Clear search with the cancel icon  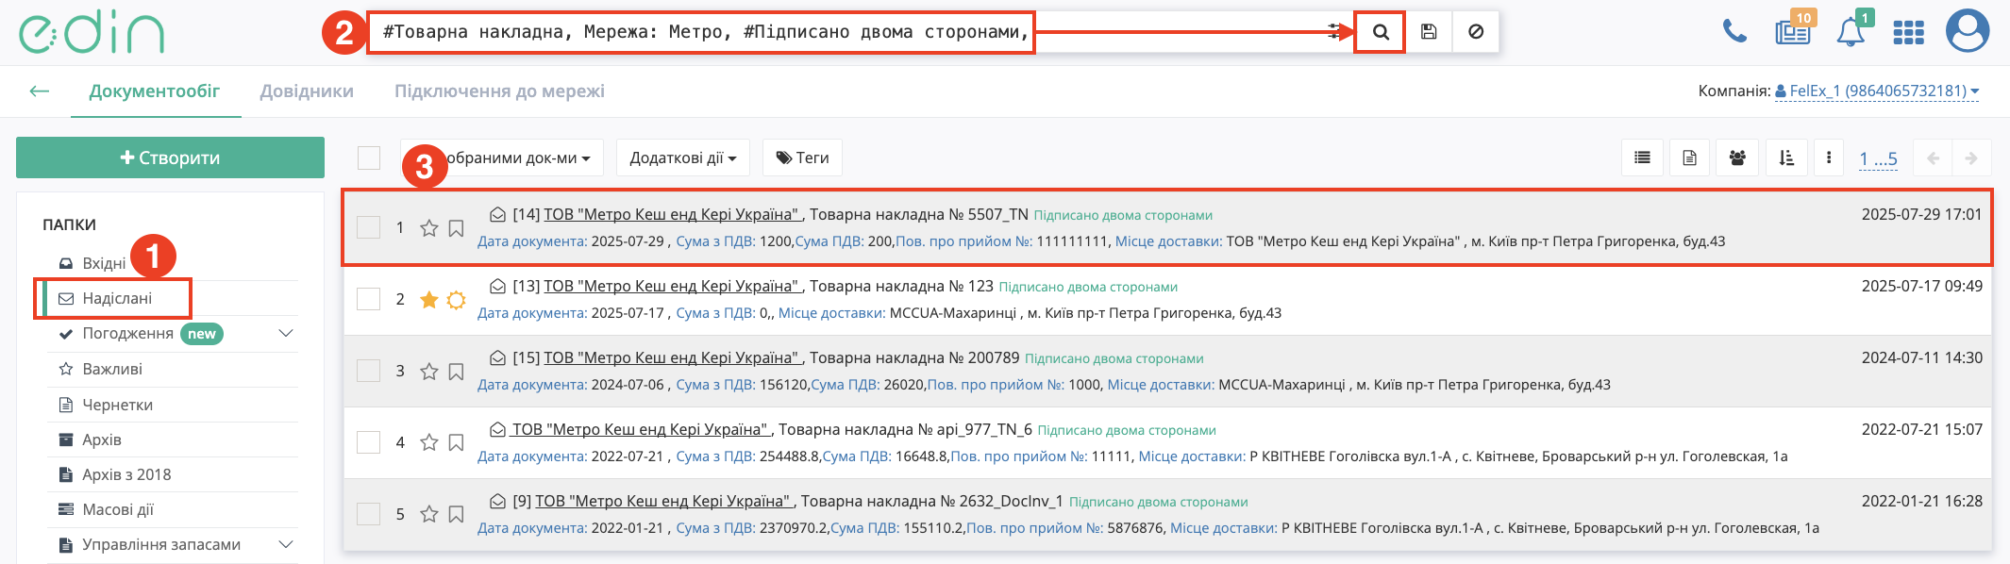click(x=1476, y=32)
